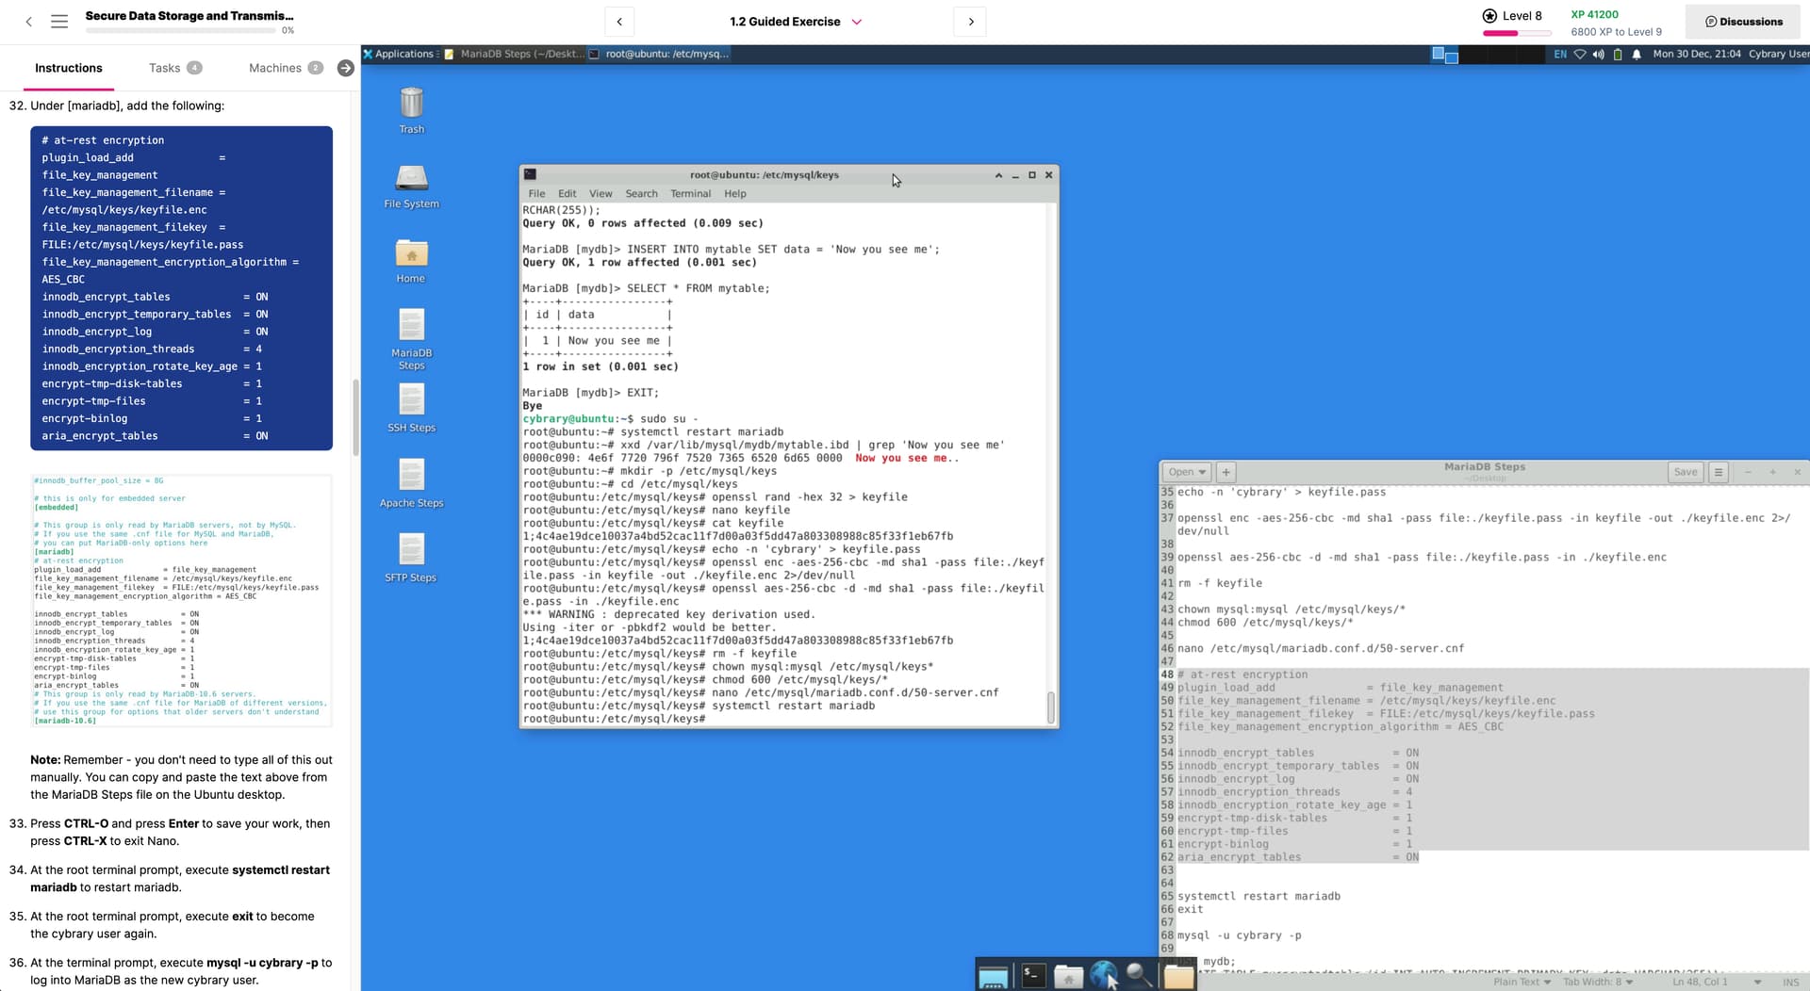
Task: Open the web browser from the dock
Action: 1103,976
